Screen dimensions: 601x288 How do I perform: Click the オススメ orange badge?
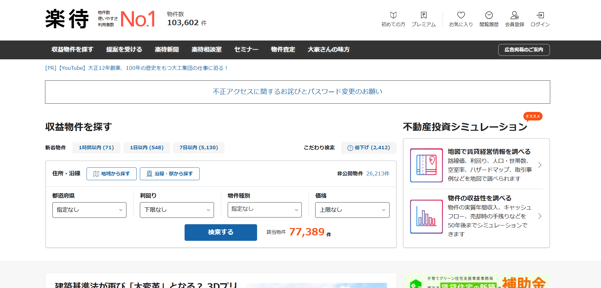click(x=533, y=116)
